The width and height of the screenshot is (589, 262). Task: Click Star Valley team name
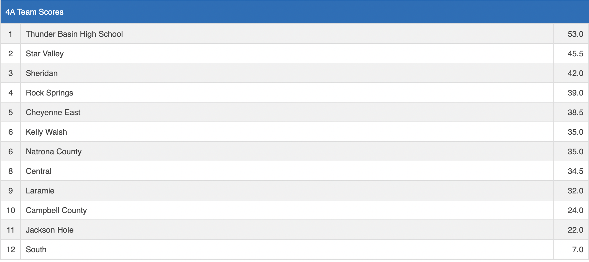pyautogui.click(x=45, y=54)
